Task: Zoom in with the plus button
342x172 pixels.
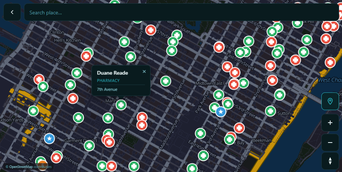Action: pyautogui.click(x=330, y=123)
